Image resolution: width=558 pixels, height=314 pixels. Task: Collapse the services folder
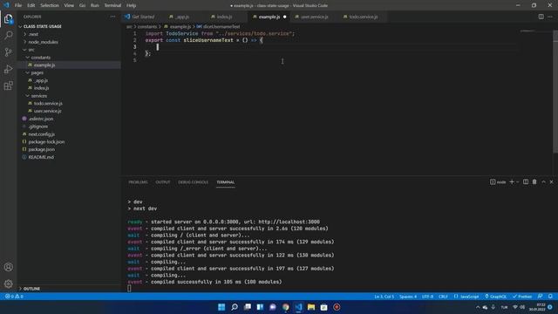[x=38, y=96]
